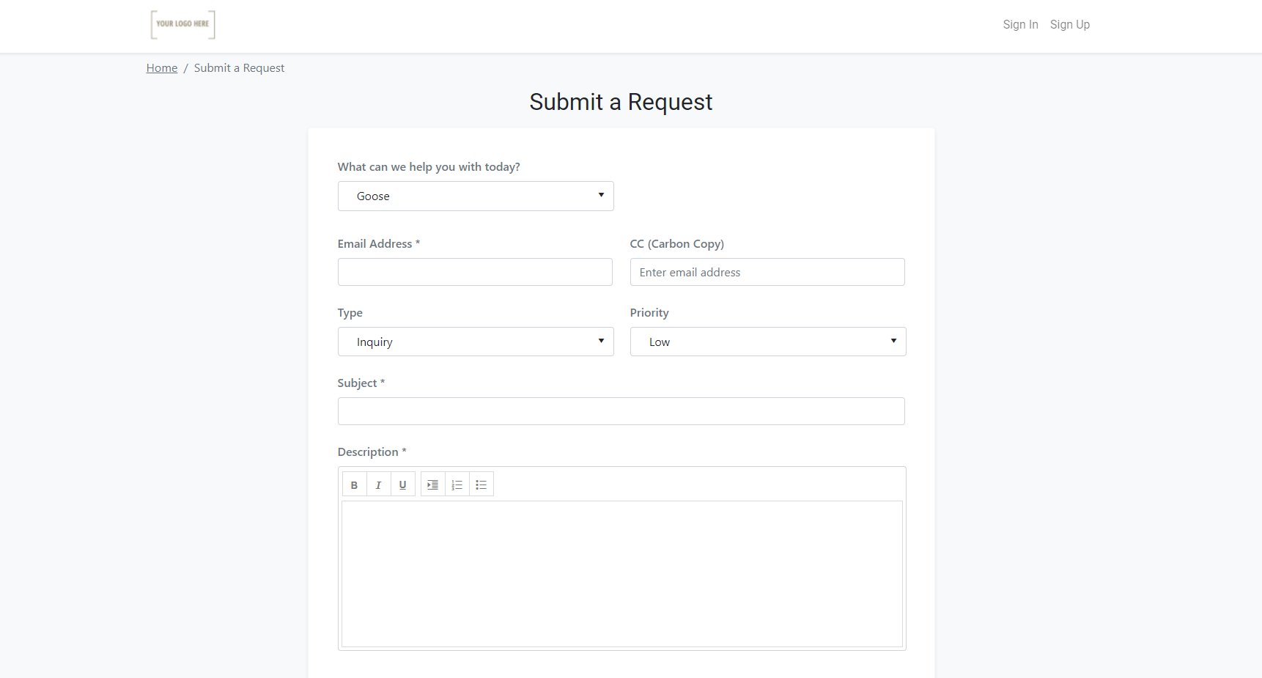This screenshot has height=678, width=1262.
Task: Open the 'What can we help you with' dropdown
Action: (x=476, y=196)
